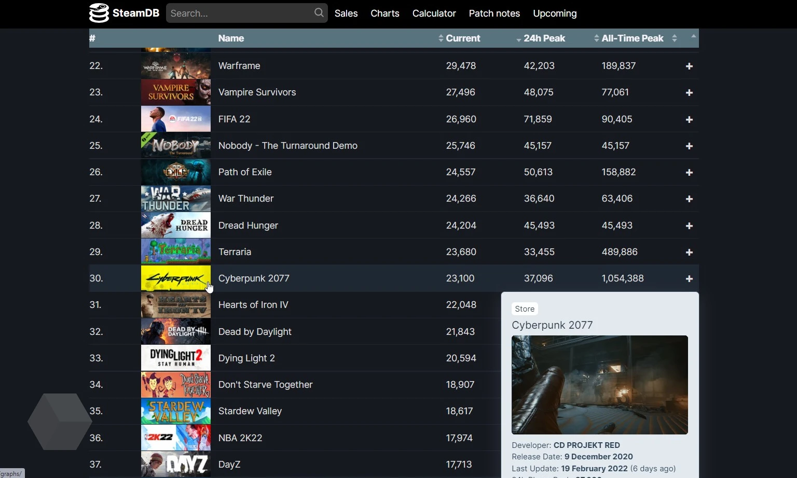The height and width of the screenshot is (478, 797).
Task: Open Path of Exile thumbnail image
Action: click(176, 172)
